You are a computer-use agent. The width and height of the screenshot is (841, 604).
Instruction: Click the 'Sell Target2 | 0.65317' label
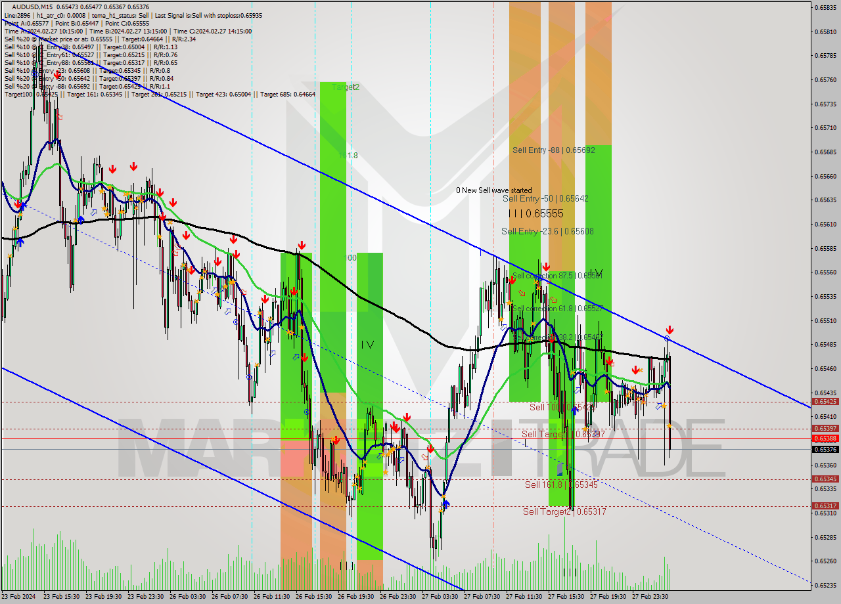point(564,511)
